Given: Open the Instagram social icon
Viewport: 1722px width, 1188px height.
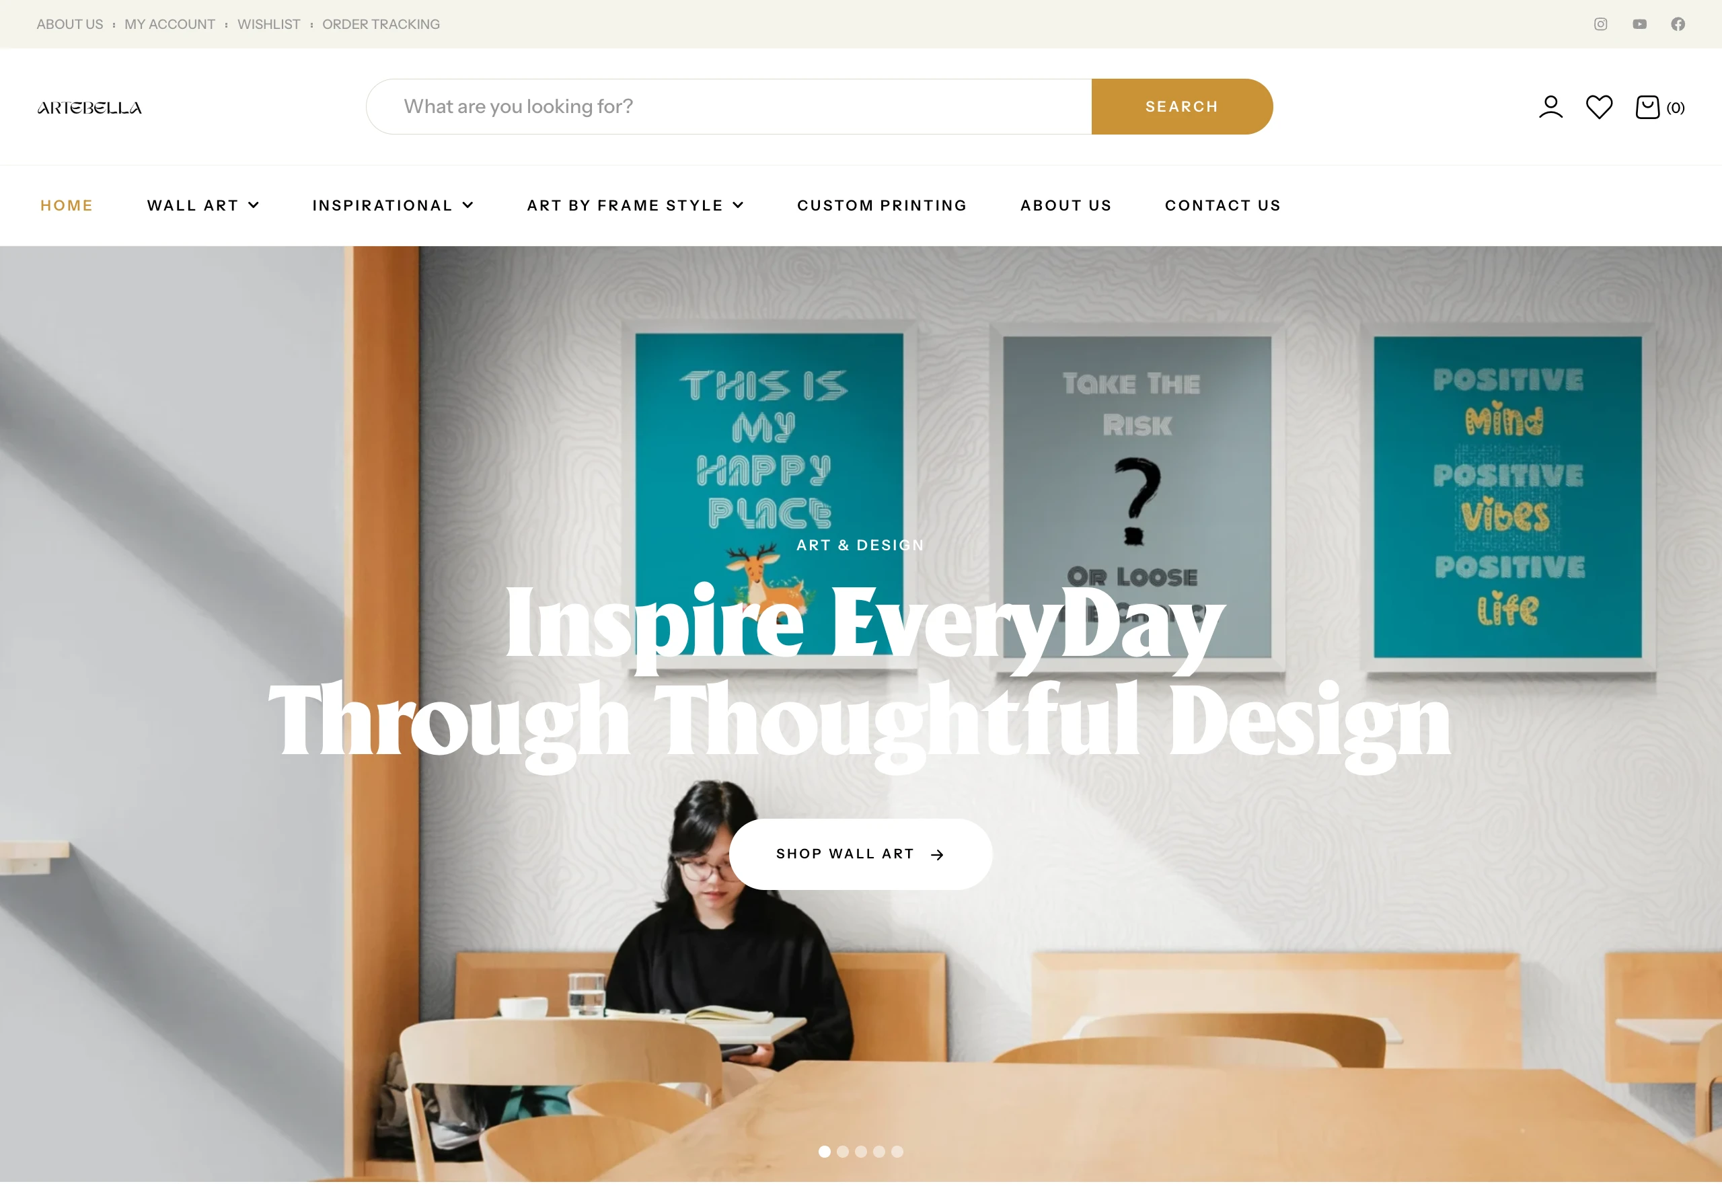Looking at the screenshot, I should [x=1601, y=24].
